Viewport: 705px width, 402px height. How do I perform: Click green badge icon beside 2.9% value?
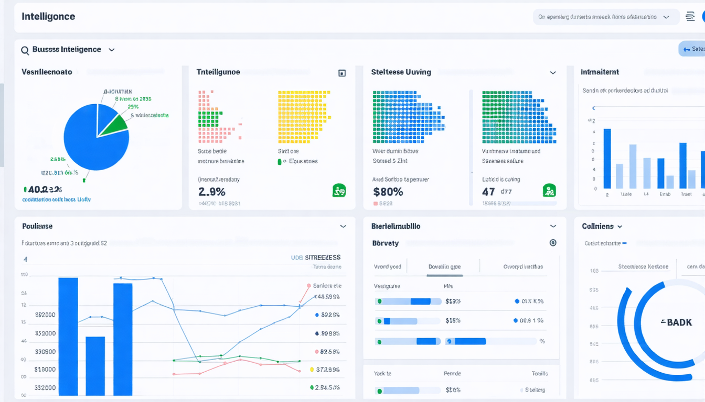[x=339, y=191]
